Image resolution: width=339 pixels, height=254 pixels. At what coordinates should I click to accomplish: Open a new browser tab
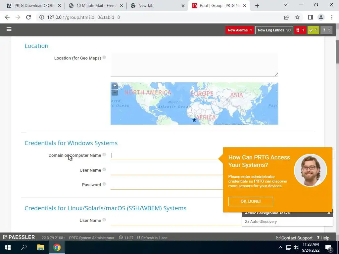[x=257, y=6]
